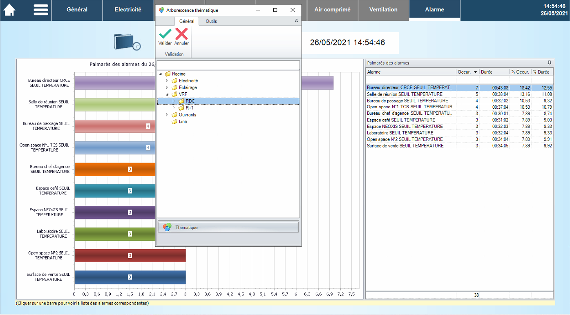Click the blue Surface de vente bar
This screenshot has height=315, width=570.
pyautogui.click(x=130, y=277)
